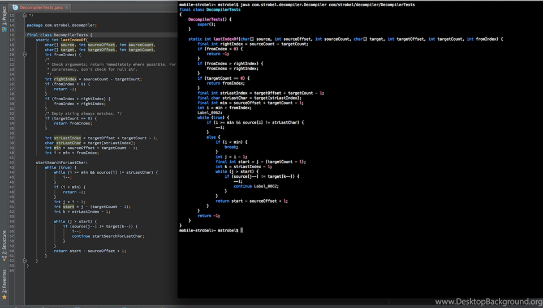543x308 pixels.
Task: Click the highlighted strLastIndex variable on line 37
Action: (67, 138)
